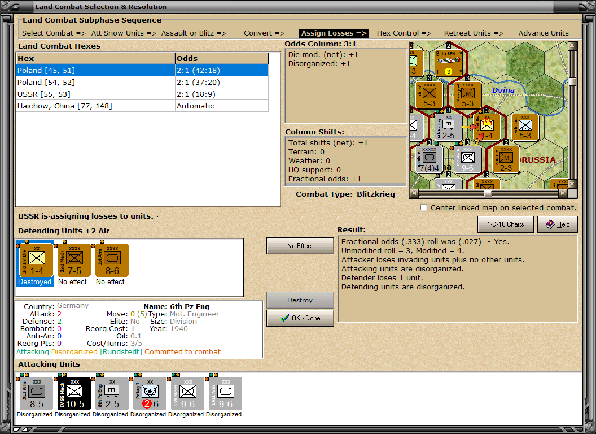Select the defending 2nd Mech 7-5 unit

[74, 261]
